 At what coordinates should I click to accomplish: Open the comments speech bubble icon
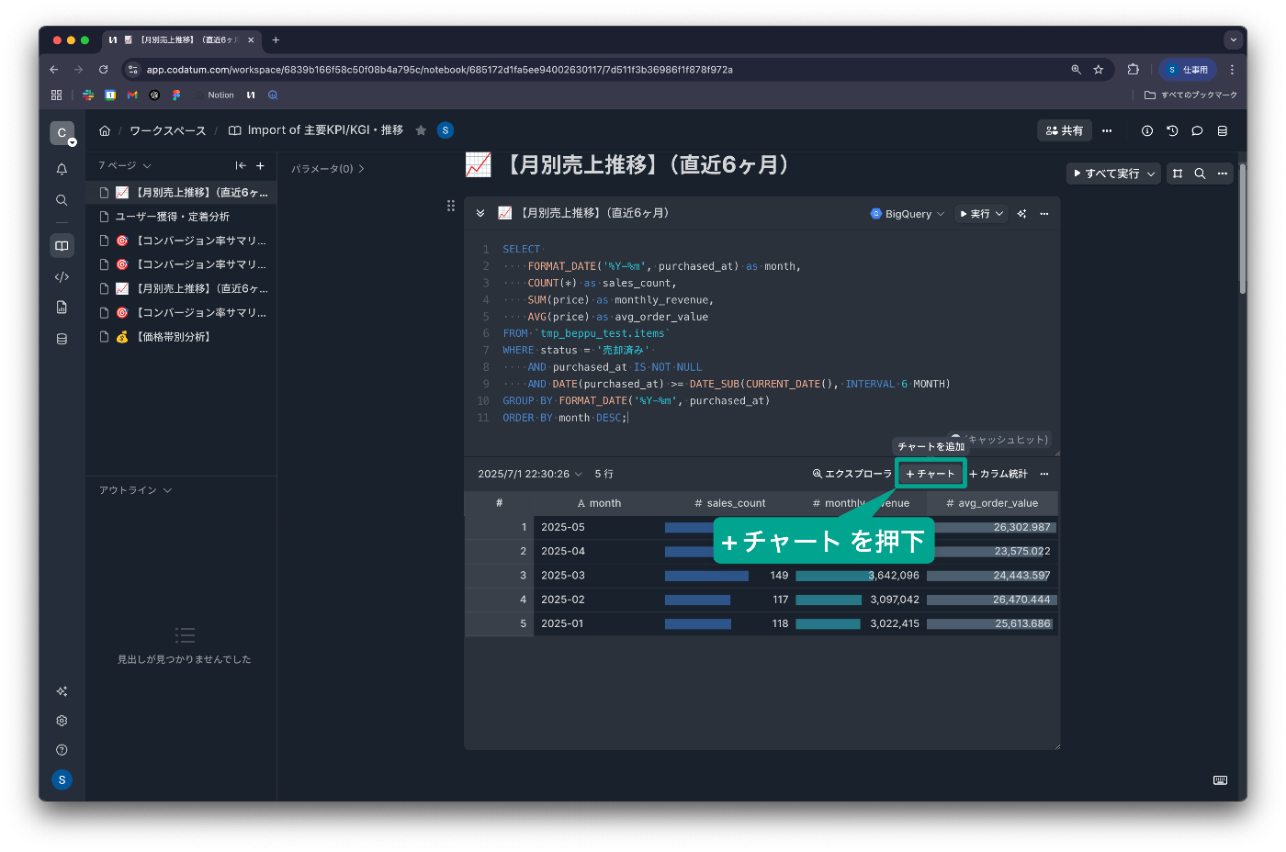tap(1197, 130)
